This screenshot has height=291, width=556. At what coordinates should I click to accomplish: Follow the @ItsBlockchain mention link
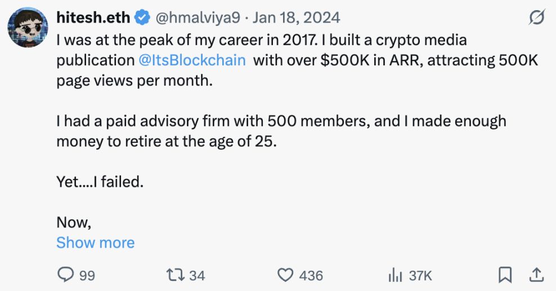point(191,60)
